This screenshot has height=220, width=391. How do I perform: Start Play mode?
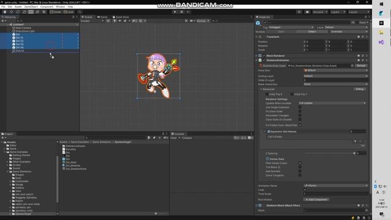(175, 12)
